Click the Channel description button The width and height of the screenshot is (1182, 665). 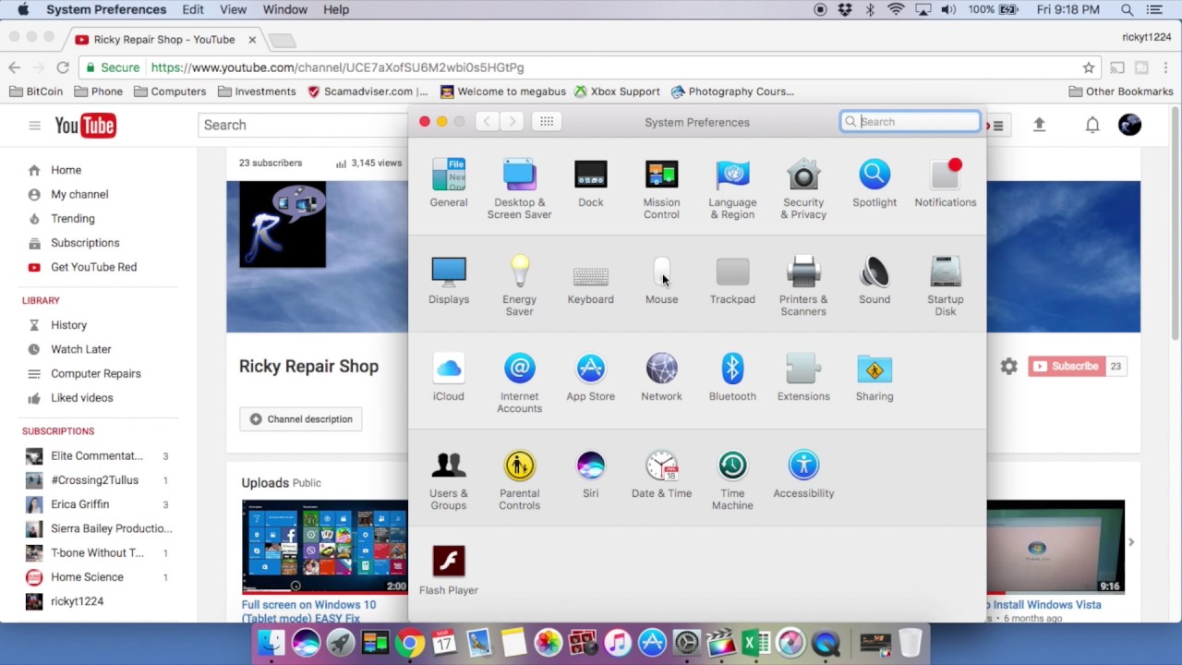click(301, 419)
